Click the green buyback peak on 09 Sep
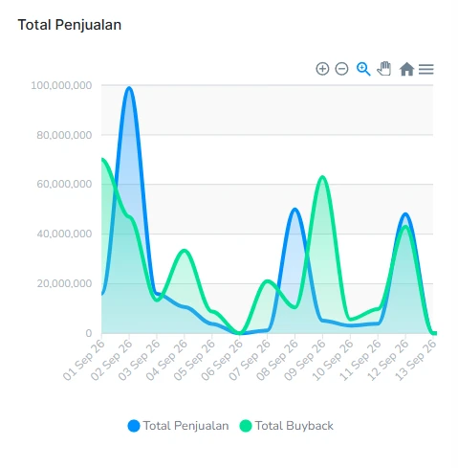Viewport: 458px width, 468px height. point(322,177)
